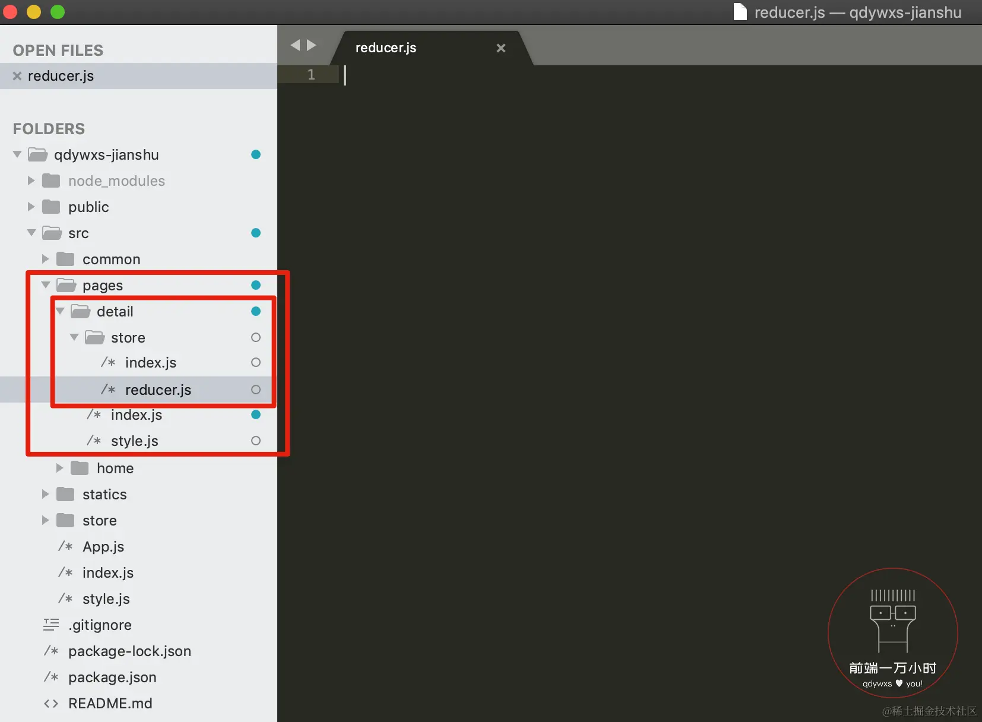Open index.js listed below App.js
Image resolution: width=982 pixels, height=722 pixels.
pyautogui.click(x=108, y=573)
